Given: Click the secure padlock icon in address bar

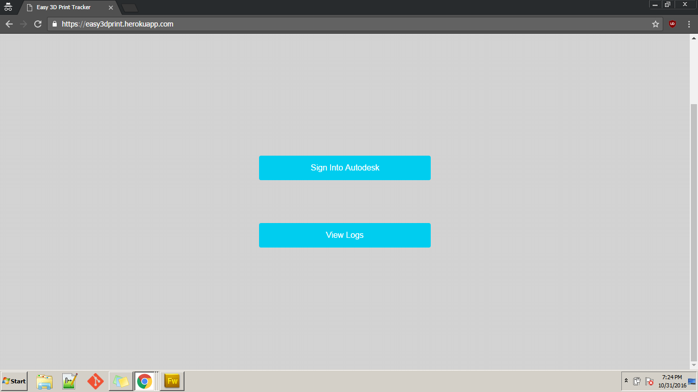Looking at the screenshot, I should click(x=55, y=24).
